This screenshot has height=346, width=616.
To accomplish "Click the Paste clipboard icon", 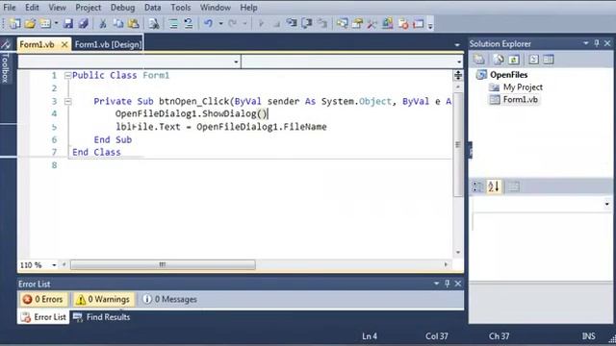I will pyautogui.click(x=134, y=23).
